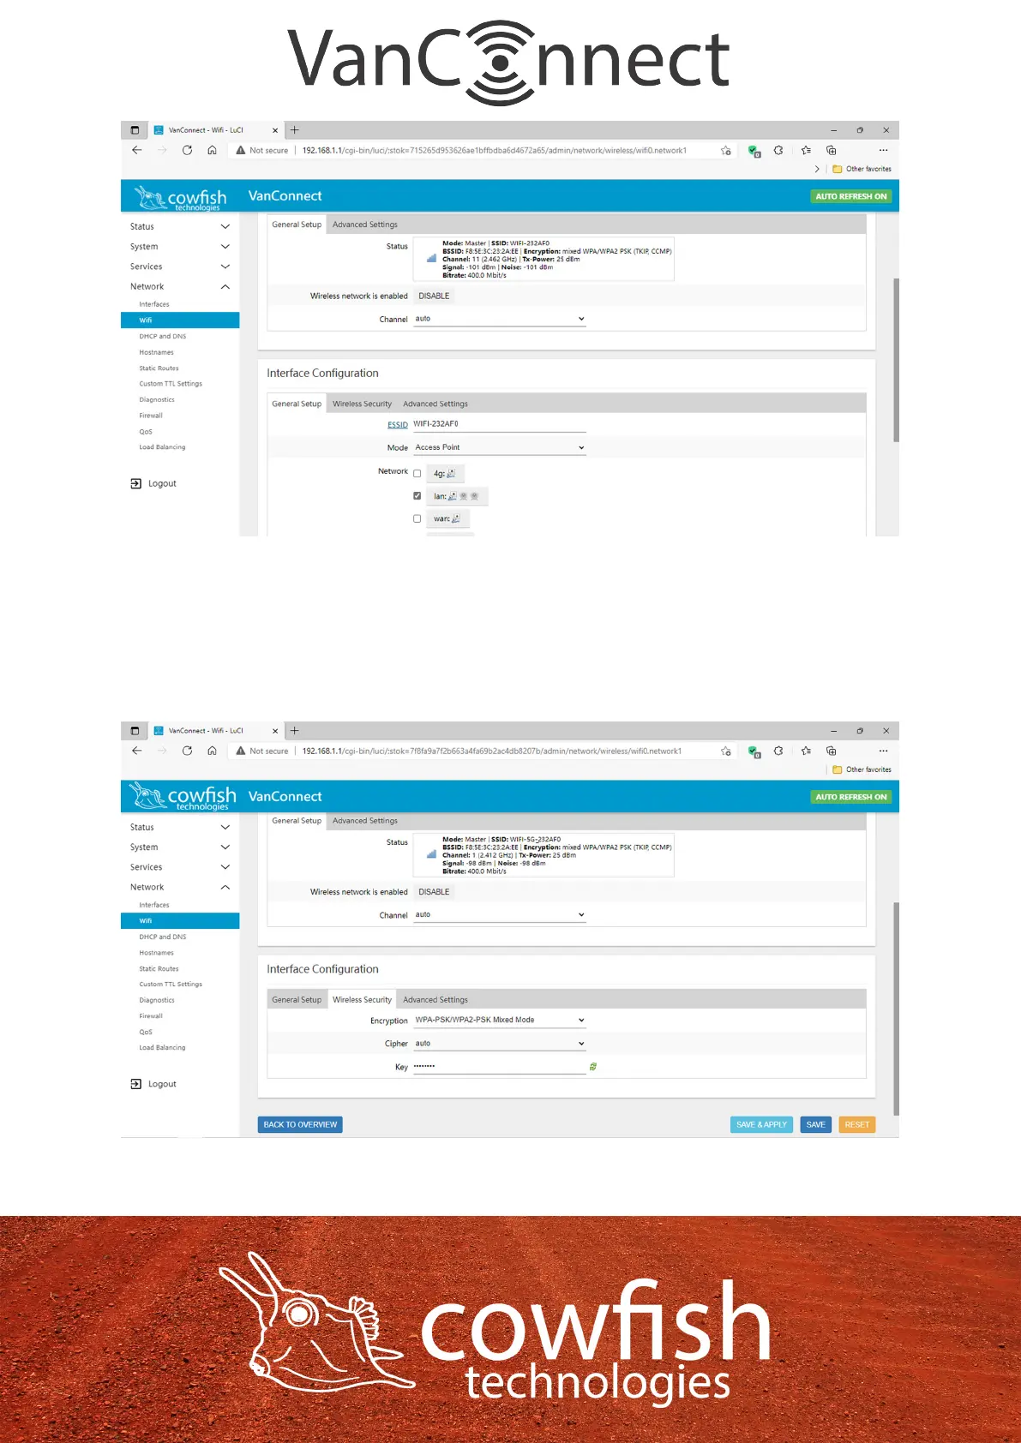Collapse the Network menu in upper screenshot sidebar

coord(180,287)
